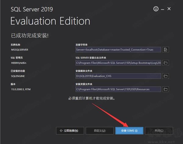The image size is (183, 144).
Task: Click the 安装 SSMS button
Action: pyautogui.click(x=129, y=131)
